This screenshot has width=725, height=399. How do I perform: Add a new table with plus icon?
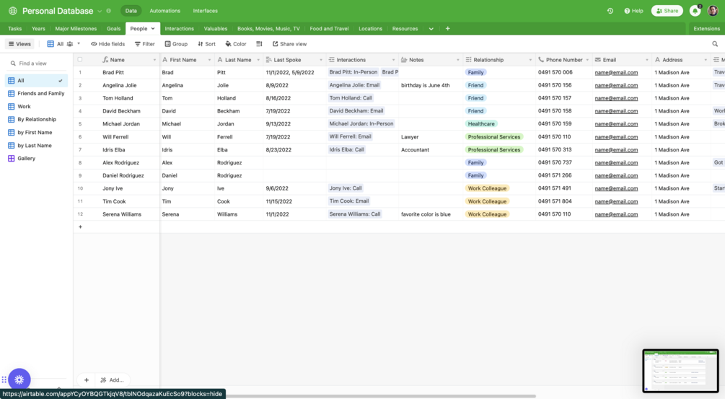(x=447, y=29)
